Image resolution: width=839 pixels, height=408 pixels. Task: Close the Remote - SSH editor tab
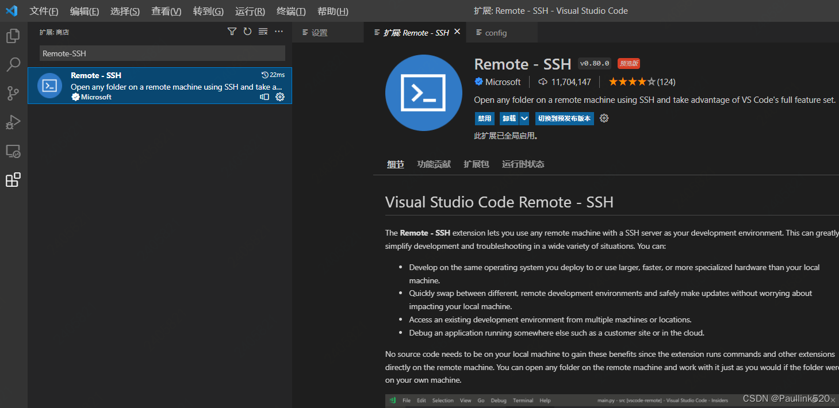pyautogui.click(x=457, y=32)
